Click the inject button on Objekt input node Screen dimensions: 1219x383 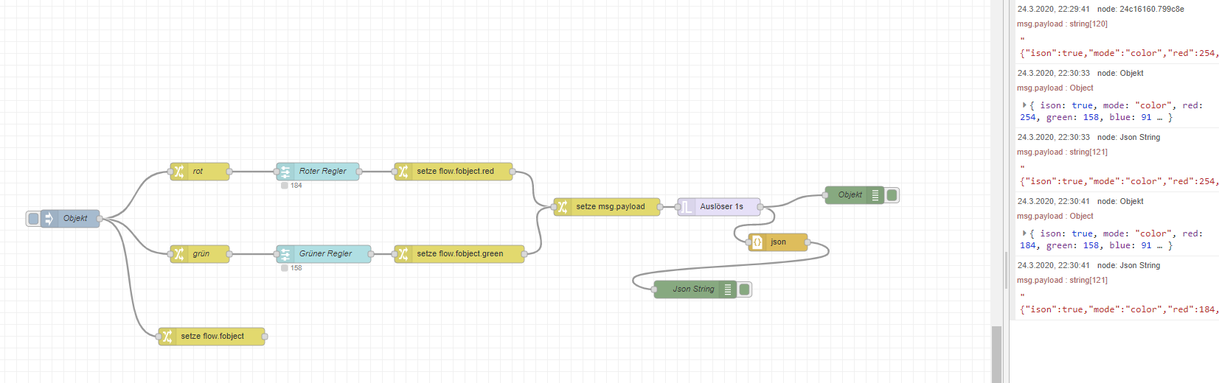[x=33, y=219]
